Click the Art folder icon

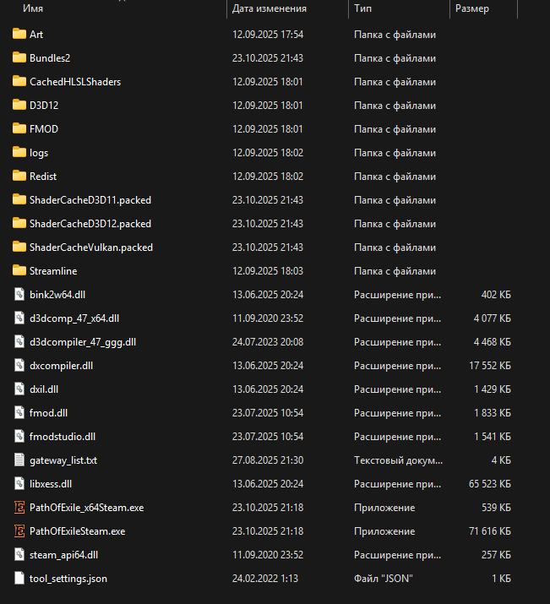coord(19,34)
